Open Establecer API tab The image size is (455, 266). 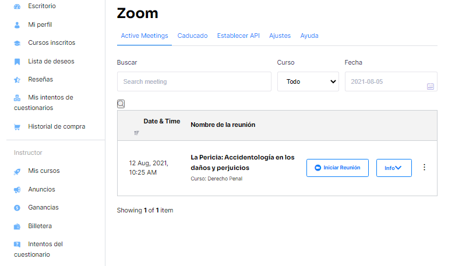pos(238,36)
